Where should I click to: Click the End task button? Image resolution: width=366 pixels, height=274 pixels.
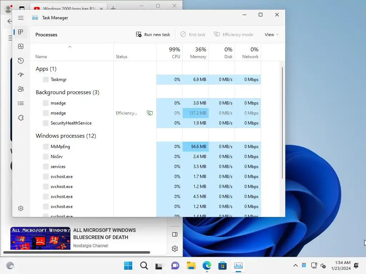193,35
